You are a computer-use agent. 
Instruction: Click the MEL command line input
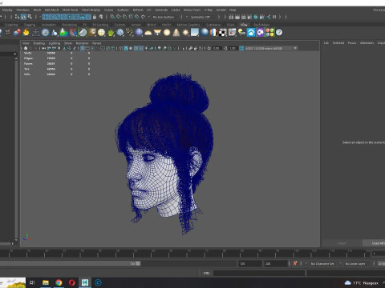[x=259, y=273]
